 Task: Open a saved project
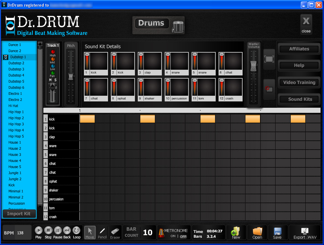(257, 233)
